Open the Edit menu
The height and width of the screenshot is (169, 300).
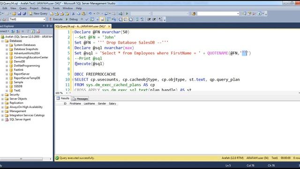[x=5, y=8]
